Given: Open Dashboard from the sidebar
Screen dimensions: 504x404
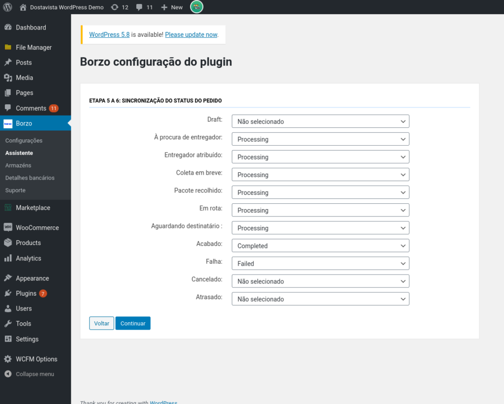Looking at the screenshot, I should tap(31, 28).
